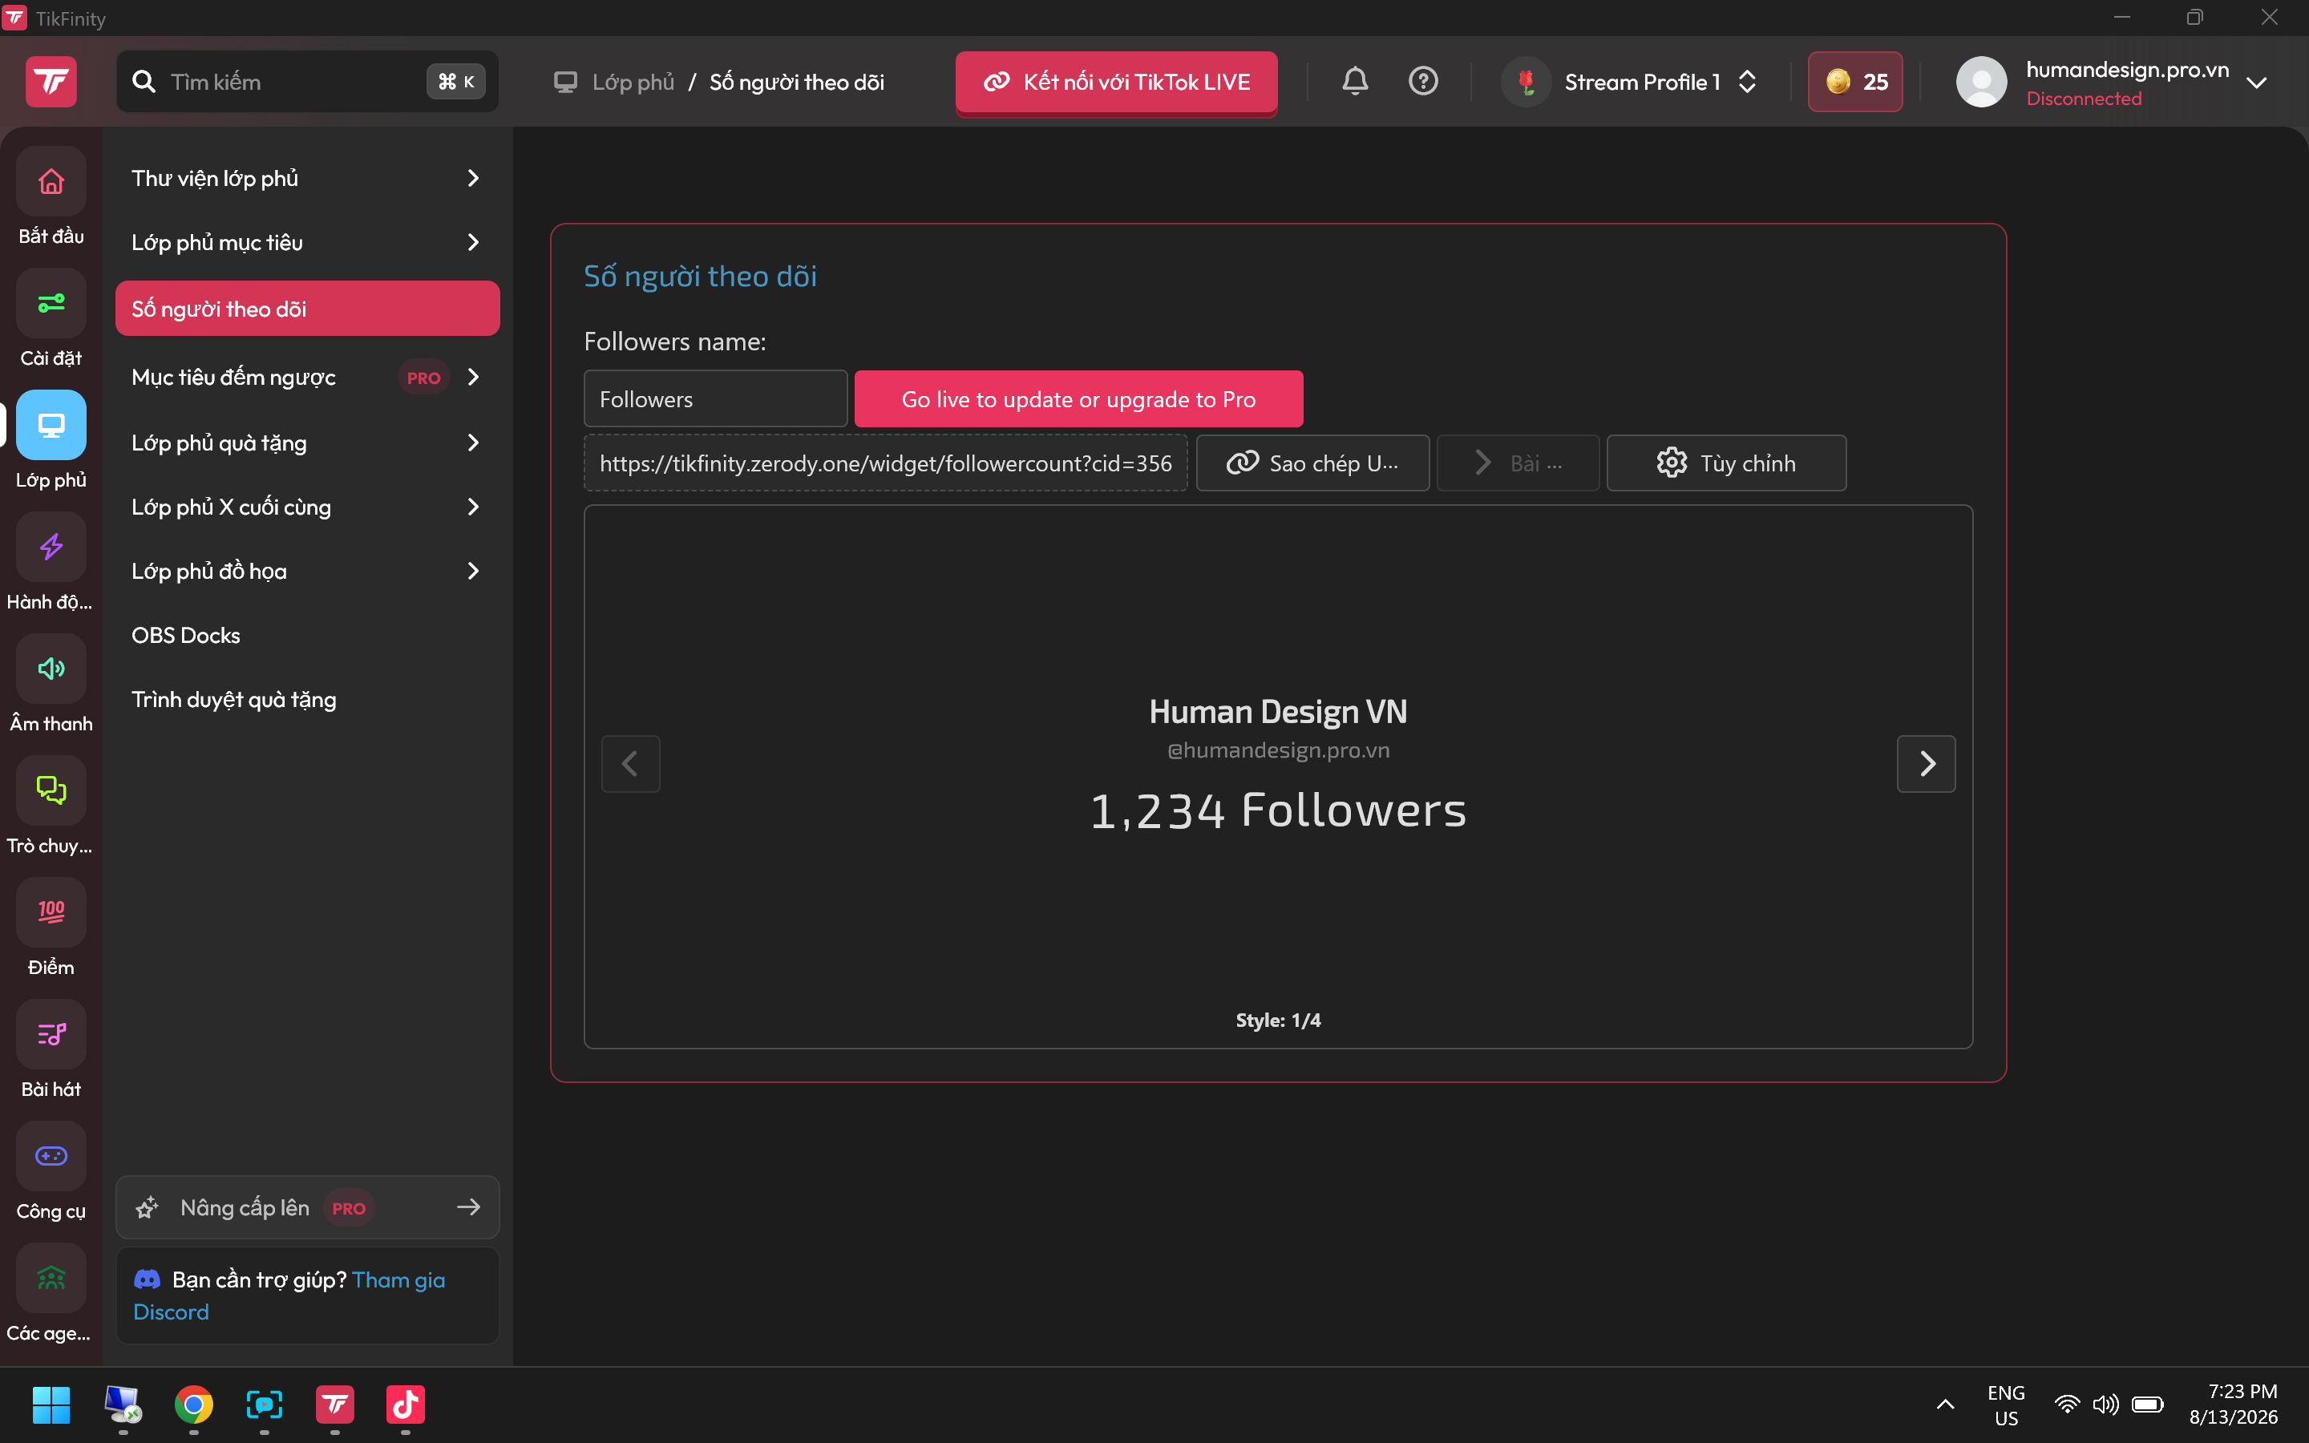This screenshot has height=1443, width=2309.
Task: Click the user avatar icon
Action: tap(1982, 82)
